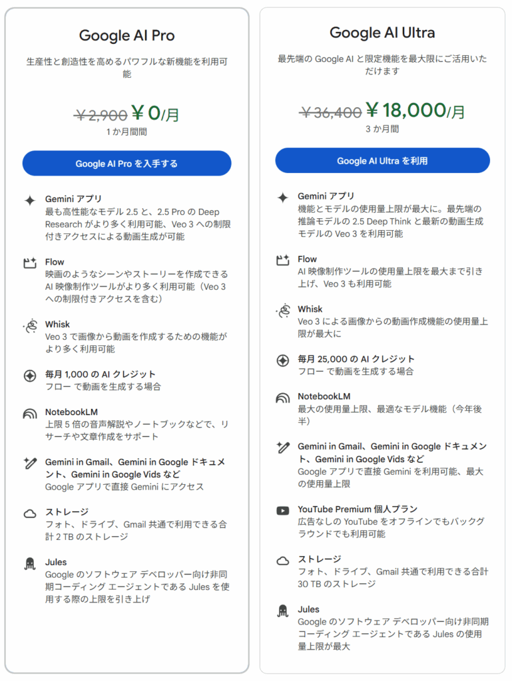The width and height of the screenshot is (512, 681).
Task: Click the cloud storage icon in Pro plan
Action: click(x=30, y=513)
